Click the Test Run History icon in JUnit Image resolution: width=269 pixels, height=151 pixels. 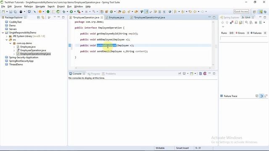[261, 22]
